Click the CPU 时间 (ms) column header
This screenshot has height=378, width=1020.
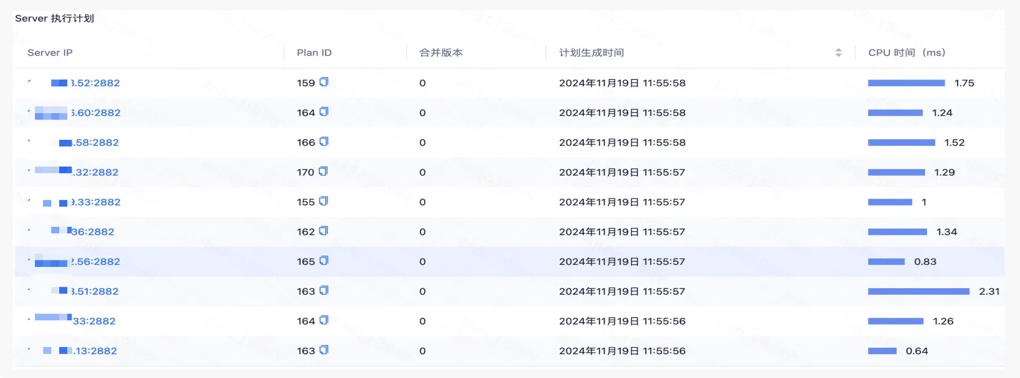pos(906,53)
